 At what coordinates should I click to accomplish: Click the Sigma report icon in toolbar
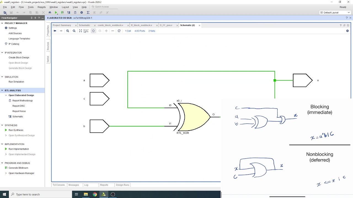tap(88, 12)
